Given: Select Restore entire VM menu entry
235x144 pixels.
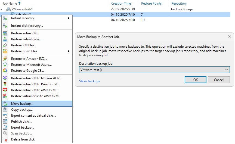Looking at the screenshot, I should pyautogui.click(x=37, y=33).
